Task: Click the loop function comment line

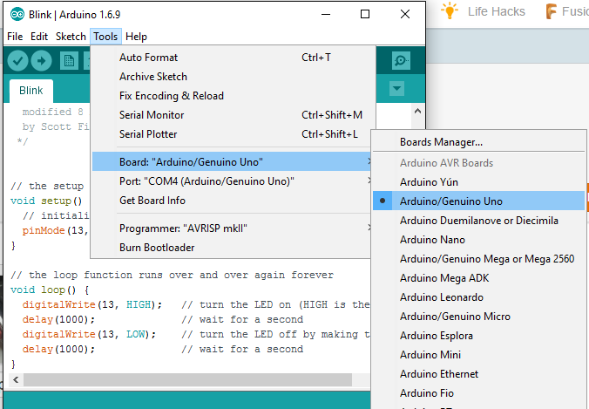Action: point(172,276)
